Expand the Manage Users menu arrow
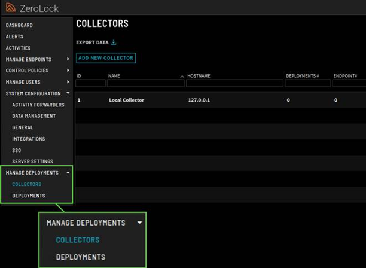This screenshot has width=366, height=268. pyautogui.click(x=68, y=82)
